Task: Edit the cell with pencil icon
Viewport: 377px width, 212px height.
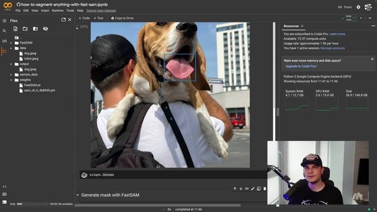Action: (253, 188)
